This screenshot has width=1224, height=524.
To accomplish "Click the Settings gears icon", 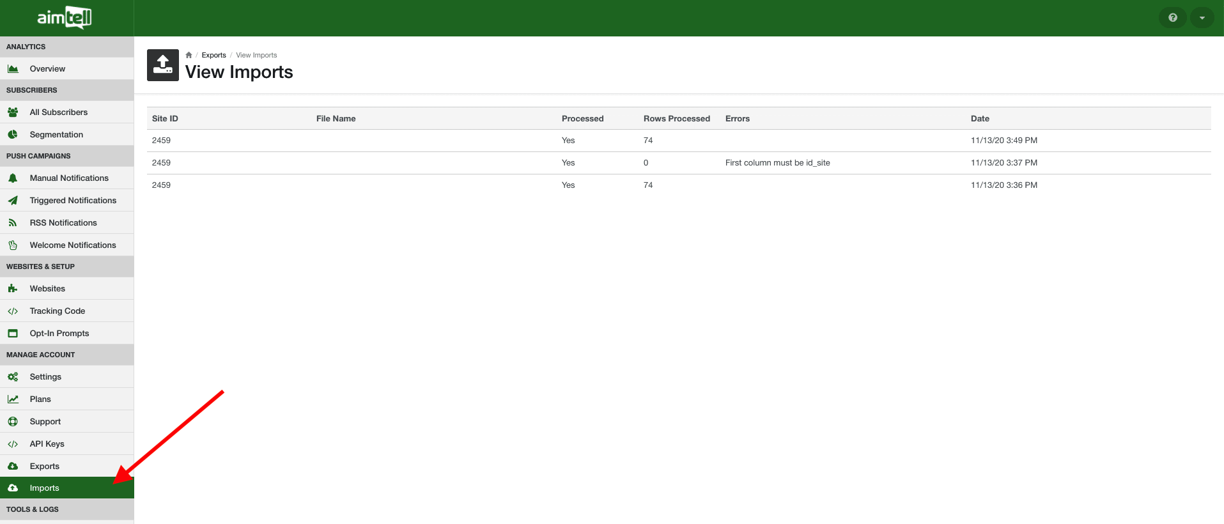I will [13, 377].
